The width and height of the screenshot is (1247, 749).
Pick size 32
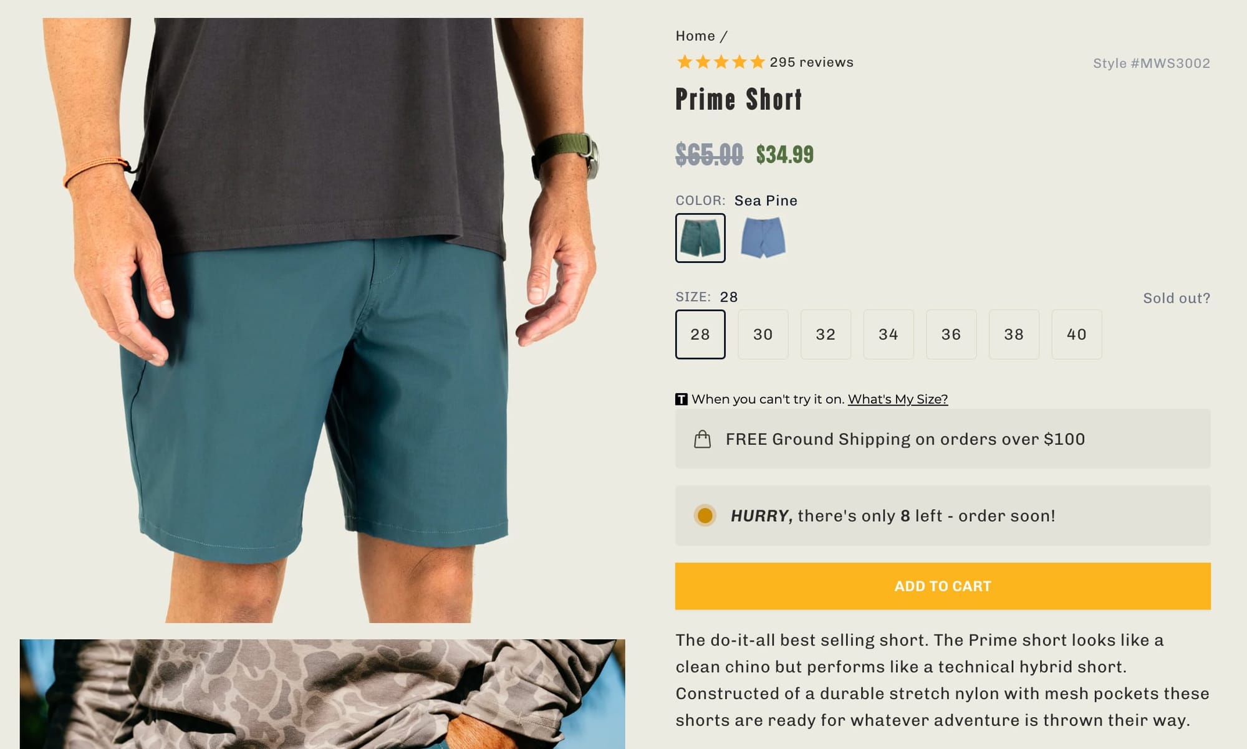click(826, 335)
